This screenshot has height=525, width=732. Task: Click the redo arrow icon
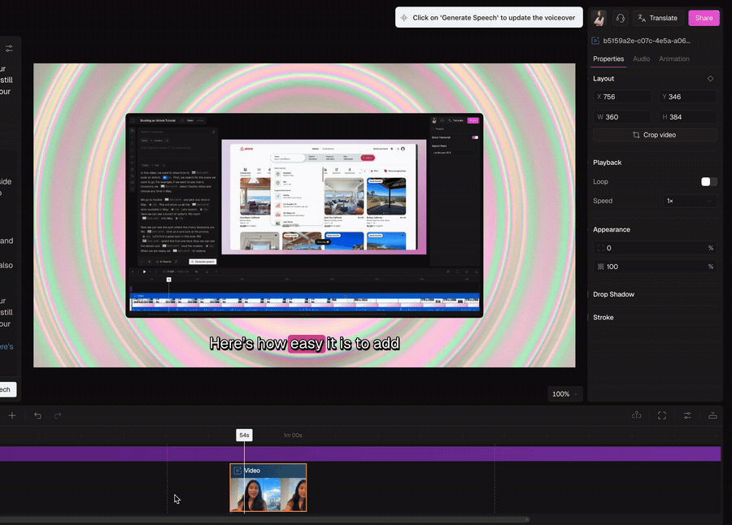tap(58, 415)
